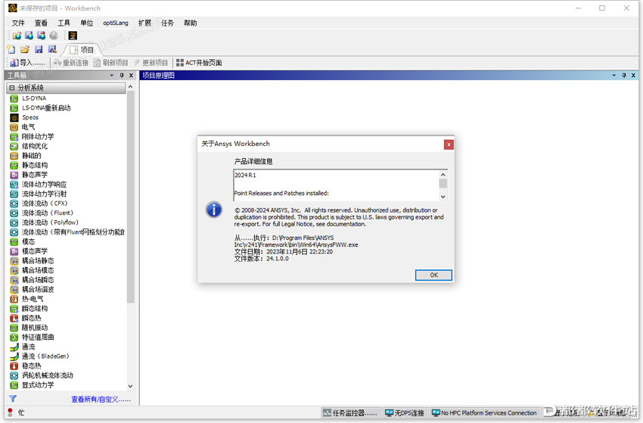Click the 刷新项目 toolbar button
This screenshot has height=423, width=643.
pyautogui.click(x=111, y=63)
